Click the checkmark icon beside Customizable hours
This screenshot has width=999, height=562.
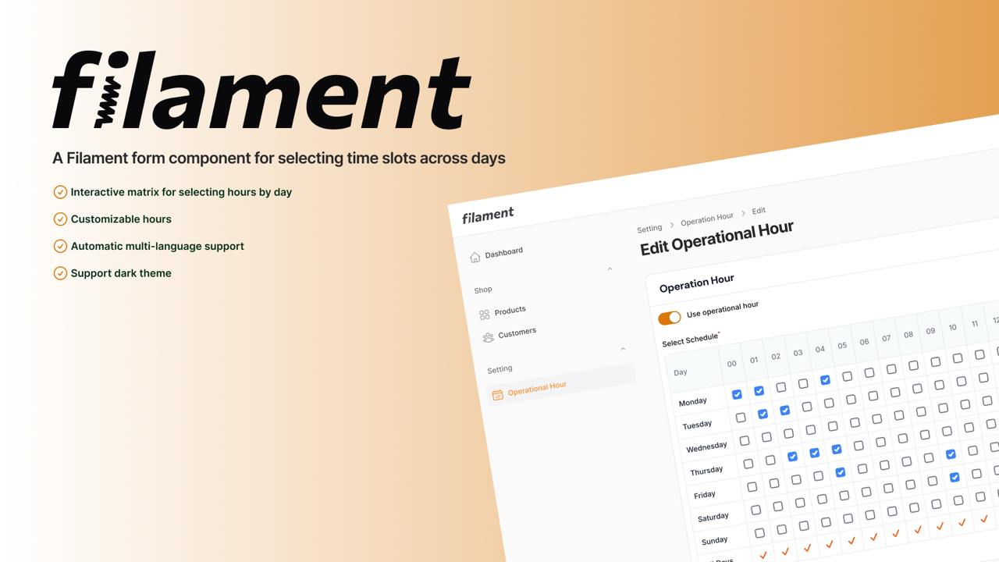tap(60, 219)
